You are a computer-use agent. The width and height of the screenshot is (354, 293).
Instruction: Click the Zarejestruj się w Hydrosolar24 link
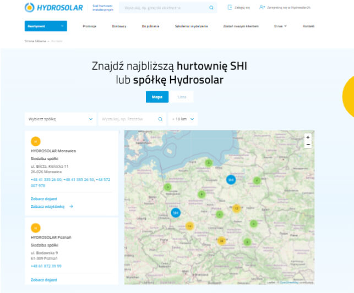coord(288,8)
